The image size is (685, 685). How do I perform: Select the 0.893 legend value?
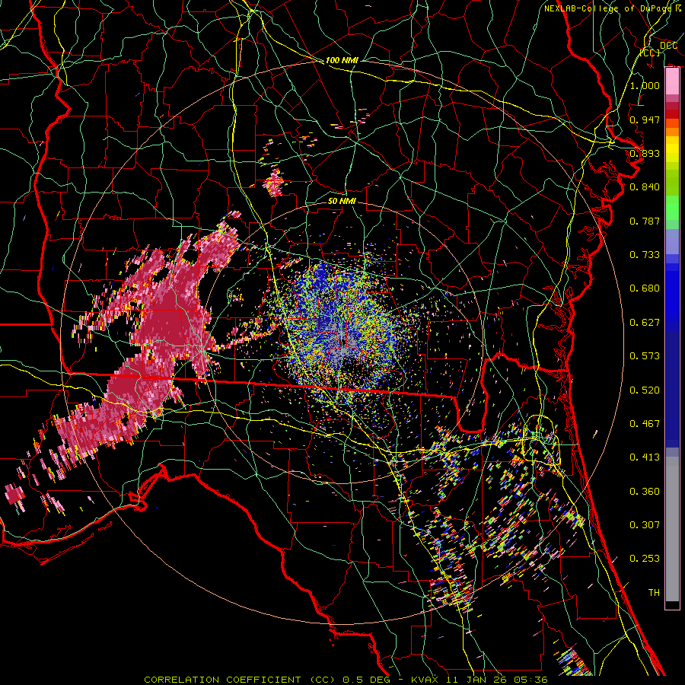(x=645, y=153)
